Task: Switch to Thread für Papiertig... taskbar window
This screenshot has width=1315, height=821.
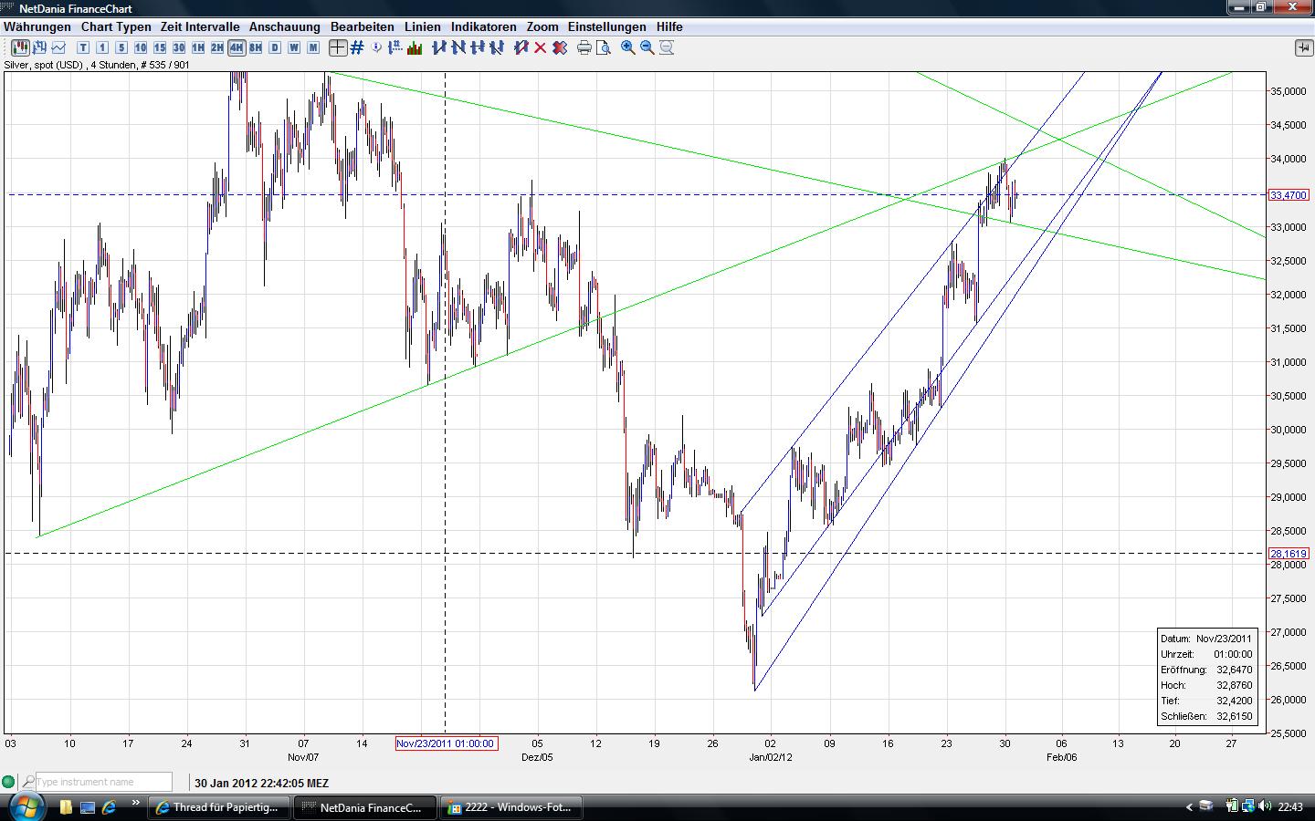Action: pyautogui.click(x=219, y=807)
